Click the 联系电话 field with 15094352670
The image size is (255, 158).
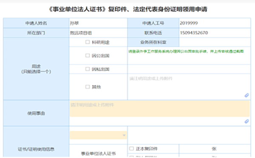215,33
